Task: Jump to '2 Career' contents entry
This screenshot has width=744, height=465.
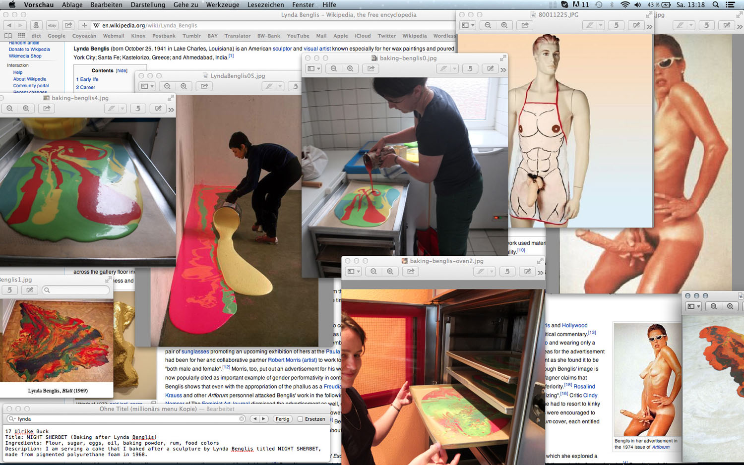Action: pos(85,87)
